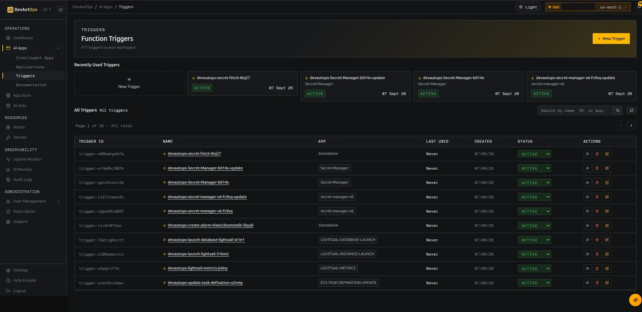Image resolution: width=642 pixels, height=312 pixels.
Task: Click the search magnifier icon
Action: [x=618, y=111]
